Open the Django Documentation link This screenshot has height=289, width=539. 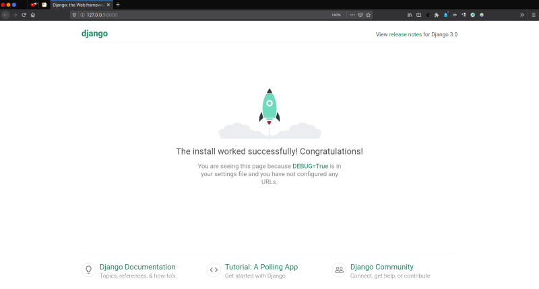137,267
